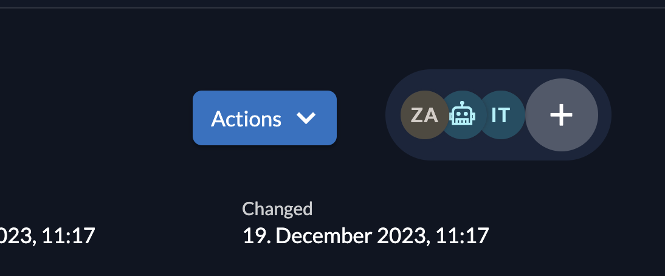Click the Changed label
This screenshot has width=665, height=276.
click(x=277, y=209)
